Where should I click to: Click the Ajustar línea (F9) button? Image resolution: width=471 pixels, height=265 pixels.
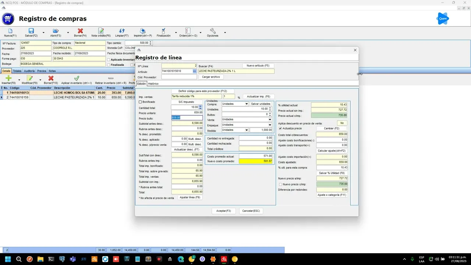tap(190, 198)
